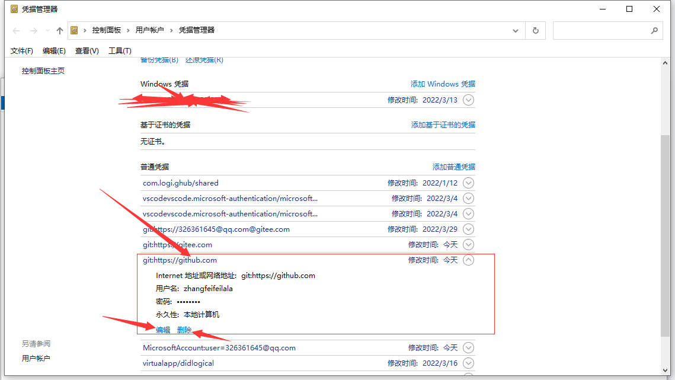The width and height of the screenshot is (675, 380).
Task: Collapse the git:https://github.com credential details
Action: tap(468, 260)
